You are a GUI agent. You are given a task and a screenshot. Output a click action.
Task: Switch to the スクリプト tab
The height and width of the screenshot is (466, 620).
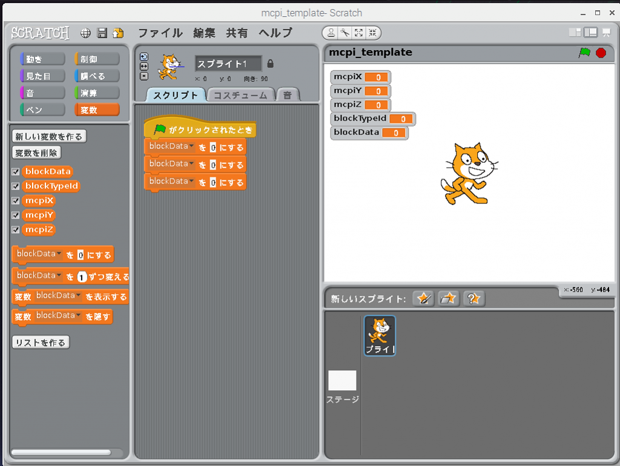[x=176, y=95]
